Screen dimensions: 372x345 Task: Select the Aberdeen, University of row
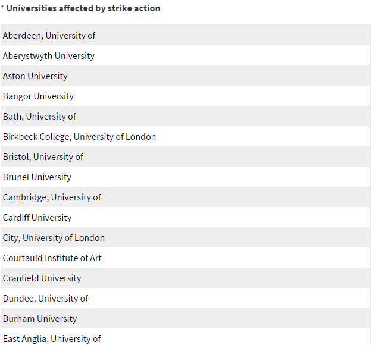(x=186, y=35)
